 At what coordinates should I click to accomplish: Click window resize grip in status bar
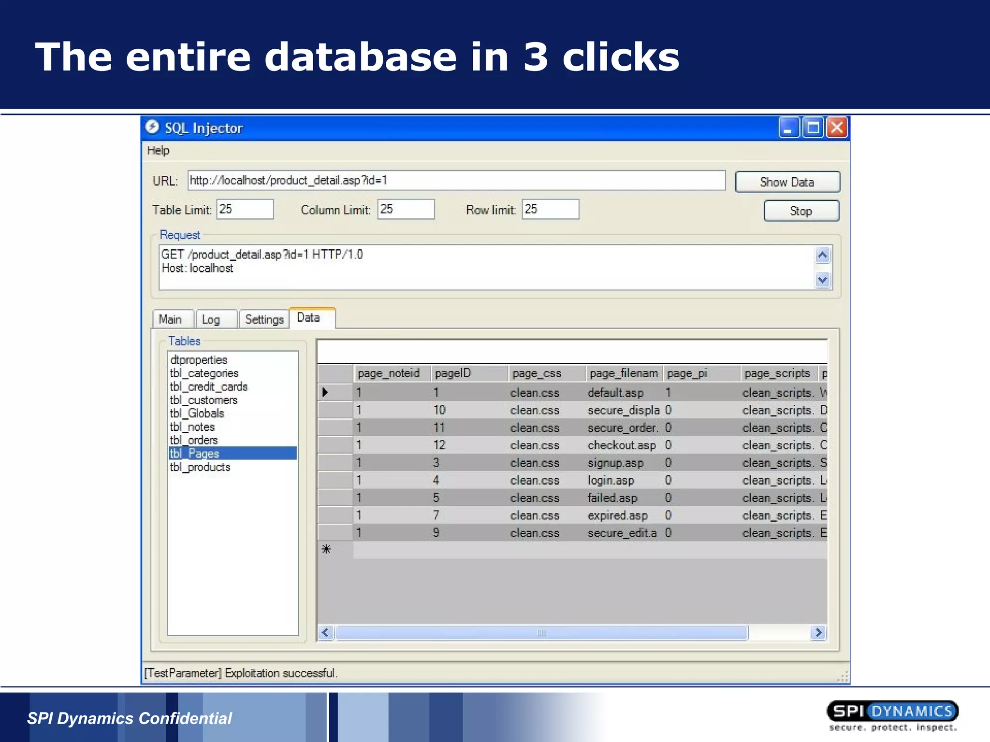tap(843, 677)
